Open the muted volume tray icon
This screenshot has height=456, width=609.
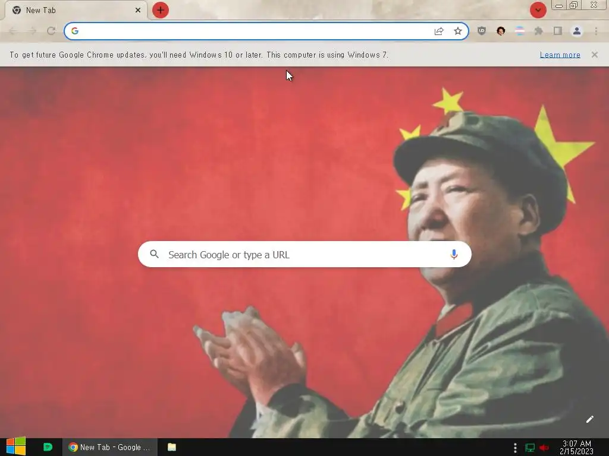tap(544, 448)
